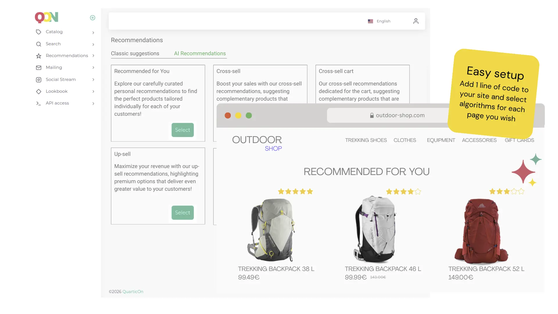Open the user profile icon
The image size is (558, 314).
coord(416,21)
